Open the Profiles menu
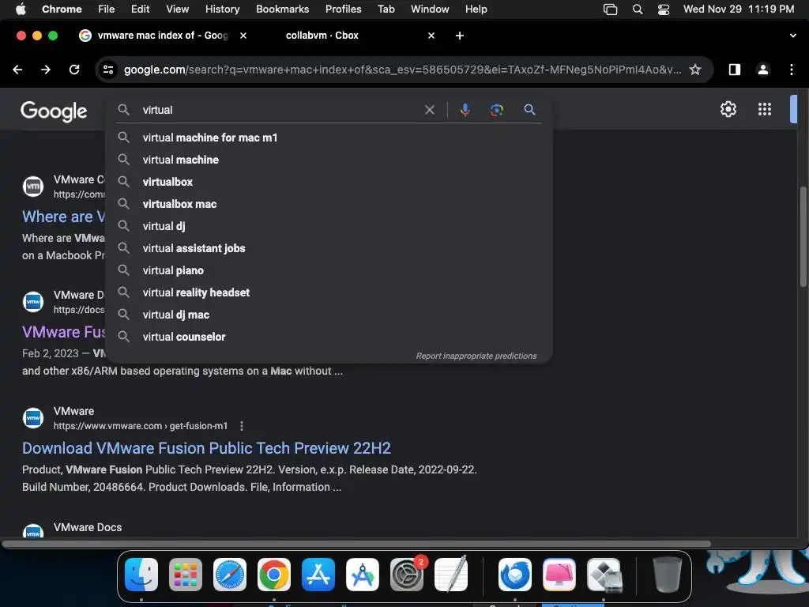 tap(343, 9)
